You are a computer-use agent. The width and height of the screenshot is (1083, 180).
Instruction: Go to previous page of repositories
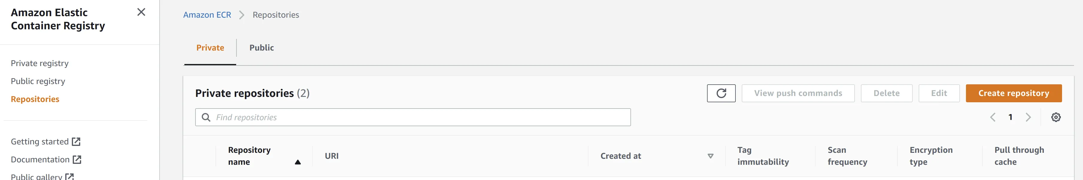[x=993, y=118]
